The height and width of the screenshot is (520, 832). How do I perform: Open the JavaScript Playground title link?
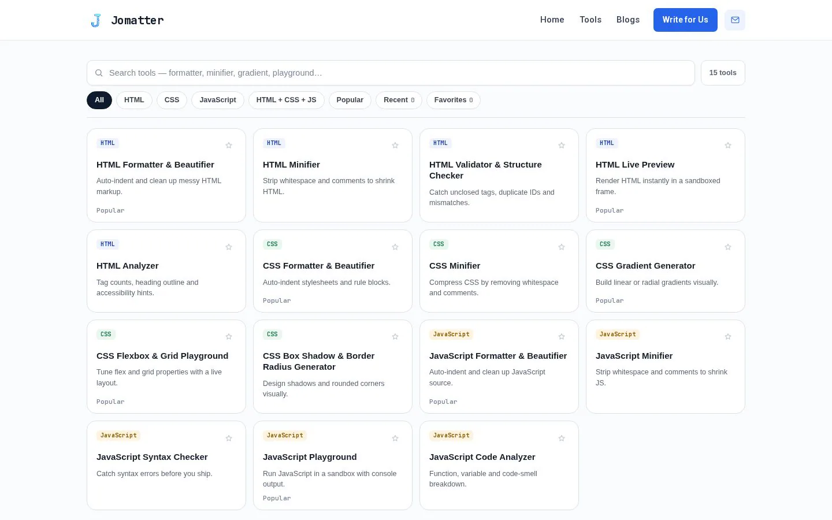point(310,457)
